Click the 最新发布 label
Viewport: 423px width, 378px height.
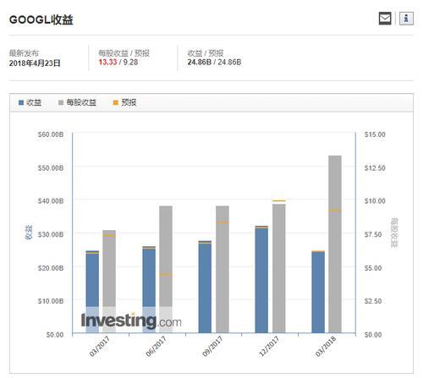(24, 53)
